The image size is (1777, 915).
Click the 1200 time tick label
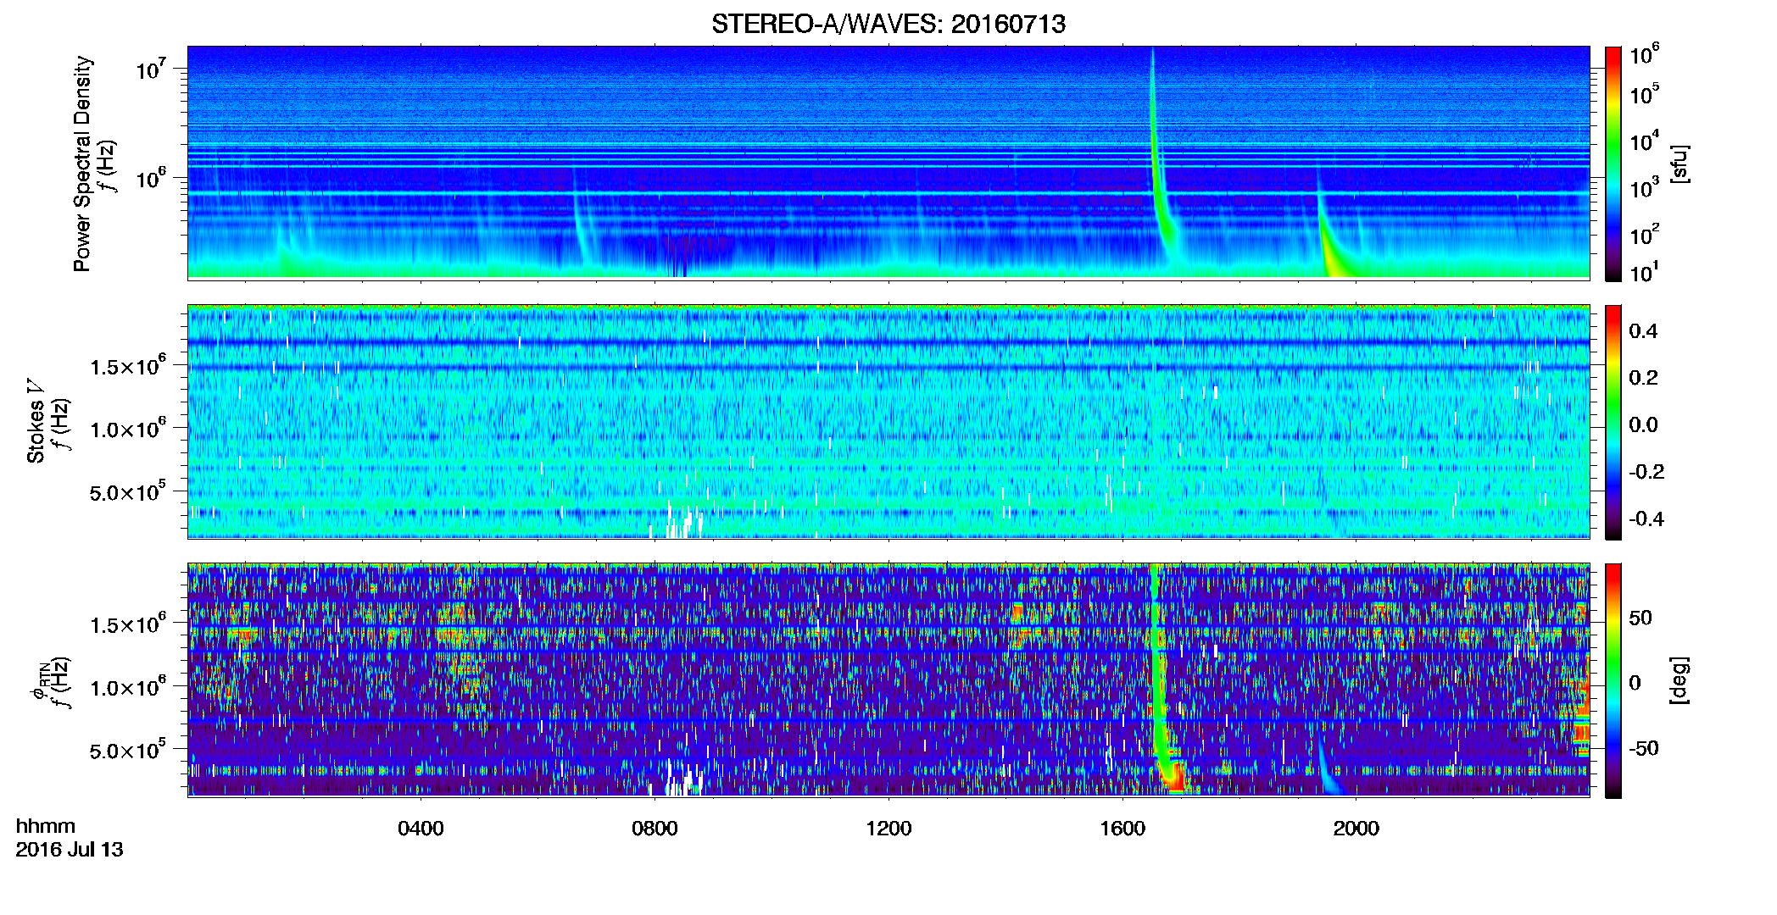(888, 829)
